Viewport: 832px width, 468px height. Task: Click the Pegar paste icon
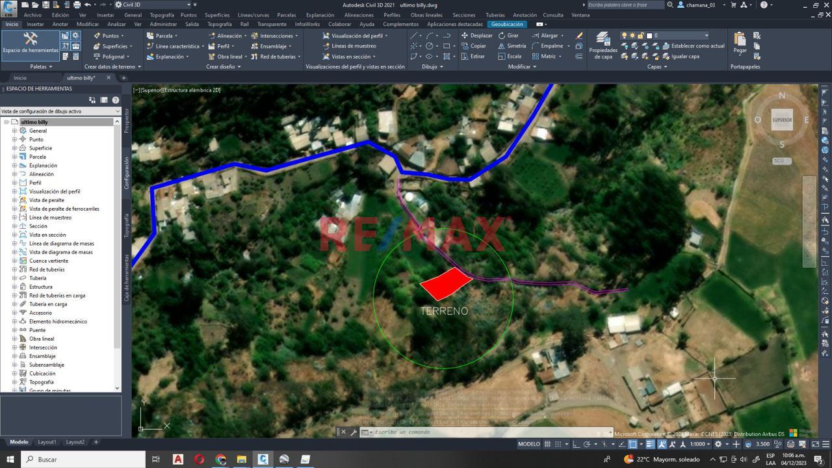tap(740, 43)
